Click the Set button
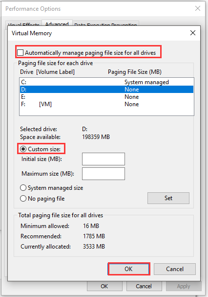 pos(168,198)
